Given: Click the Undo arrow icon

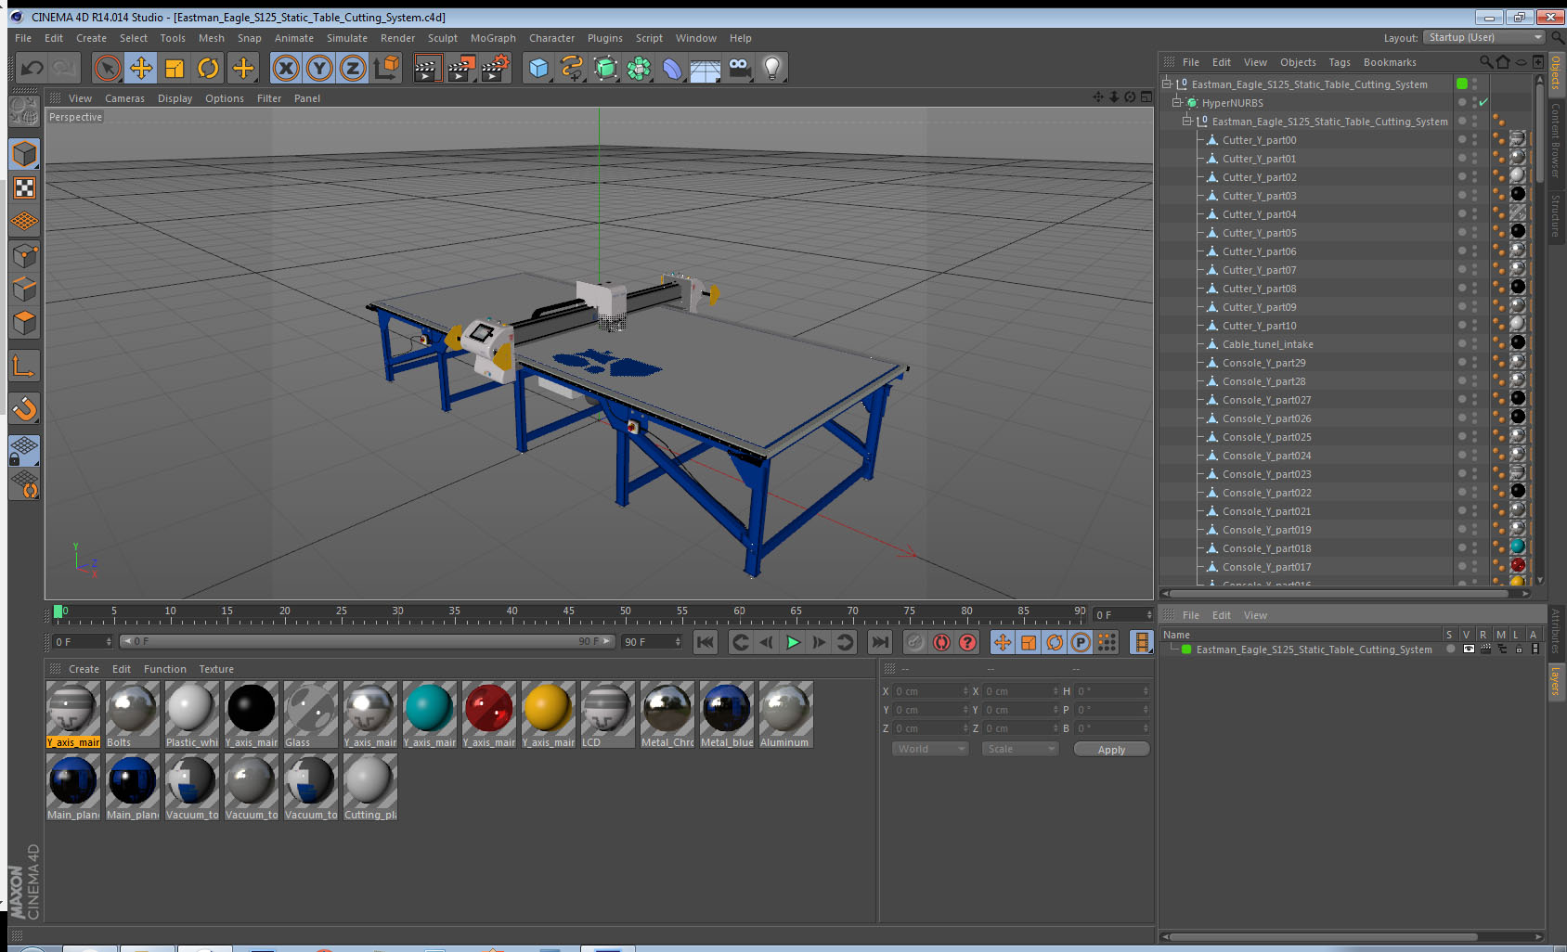Looking at the screenshot, I should pyautogui.click(x=32, y=68).
